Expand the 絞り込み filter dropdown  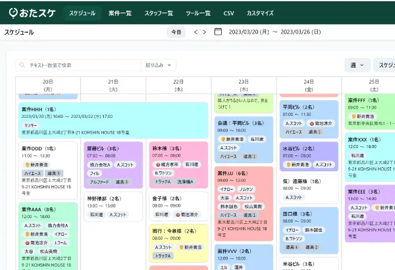point(158,65)
